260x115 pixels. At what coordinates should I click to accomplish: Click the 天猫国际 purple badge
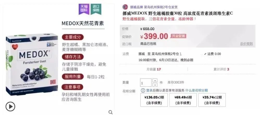pyautogui.click(x=84, y=9)
